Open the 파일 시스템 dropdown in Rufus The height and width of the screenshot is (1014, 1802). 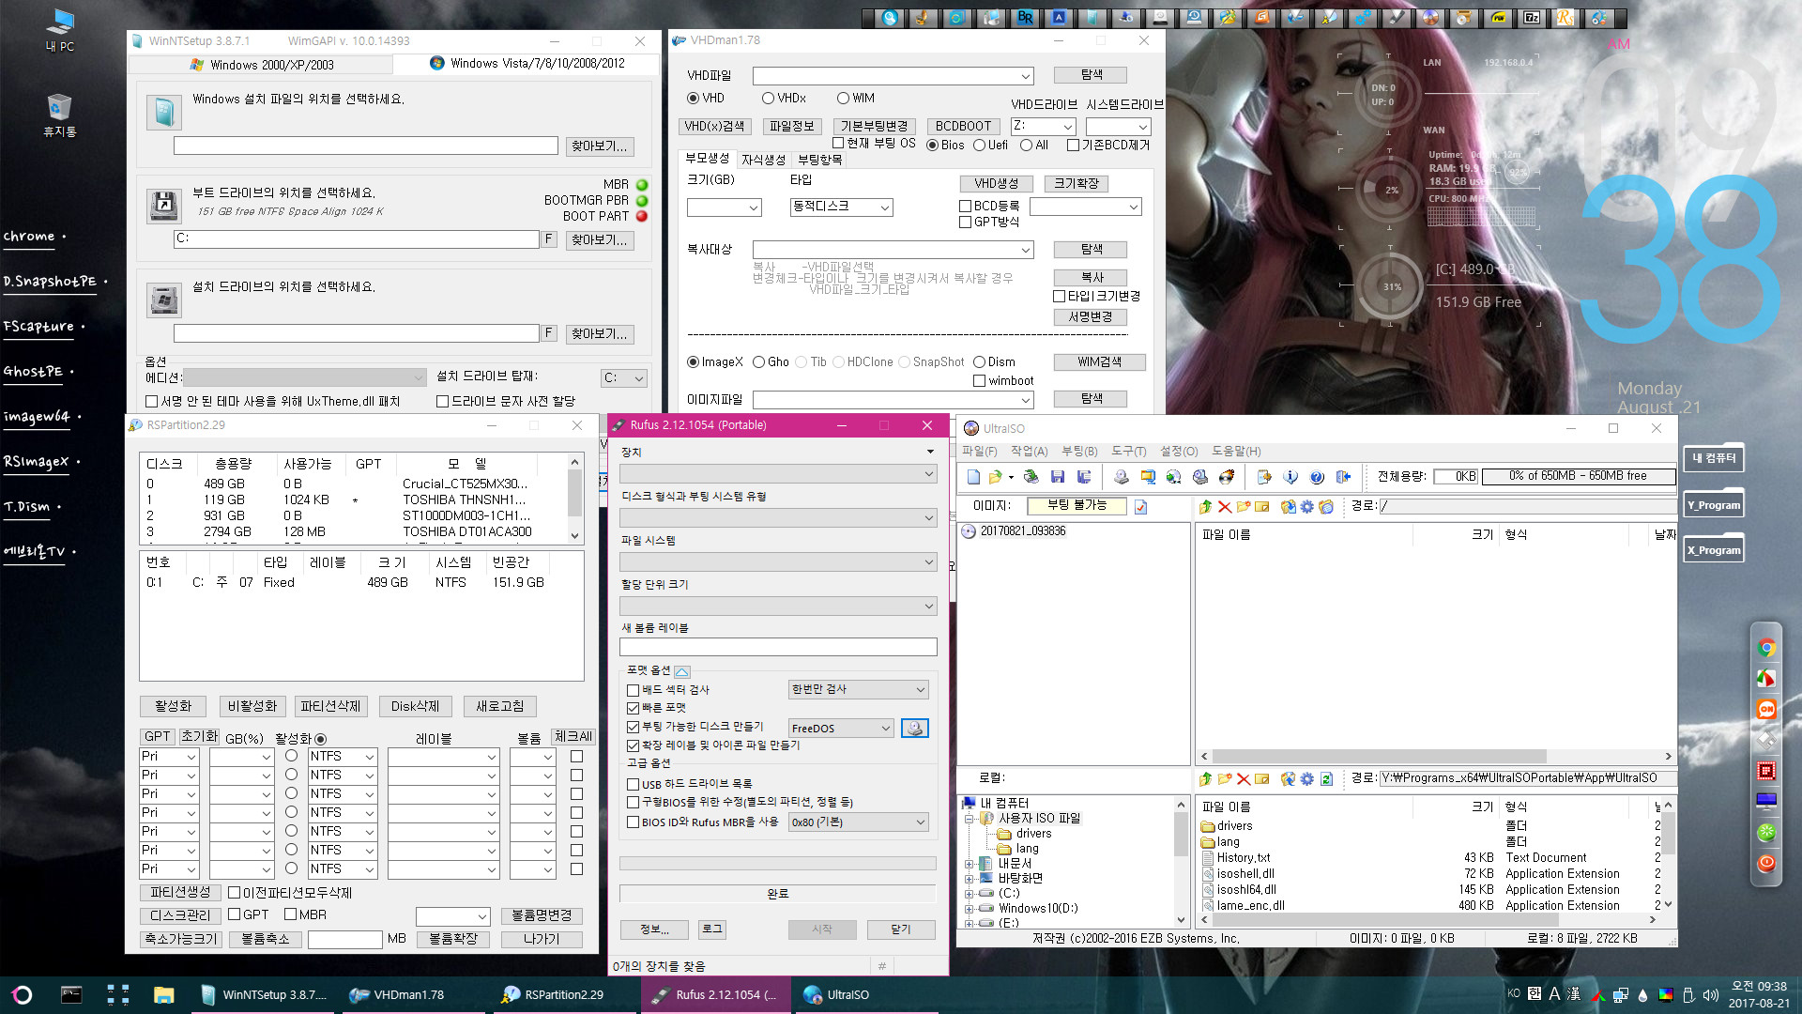point(778,562)
